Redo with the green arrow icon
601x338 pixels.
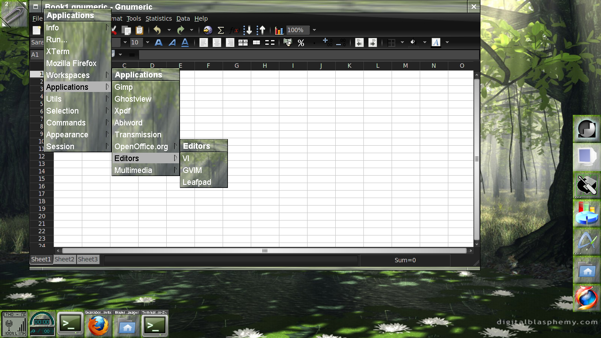(x=180, y=30)
